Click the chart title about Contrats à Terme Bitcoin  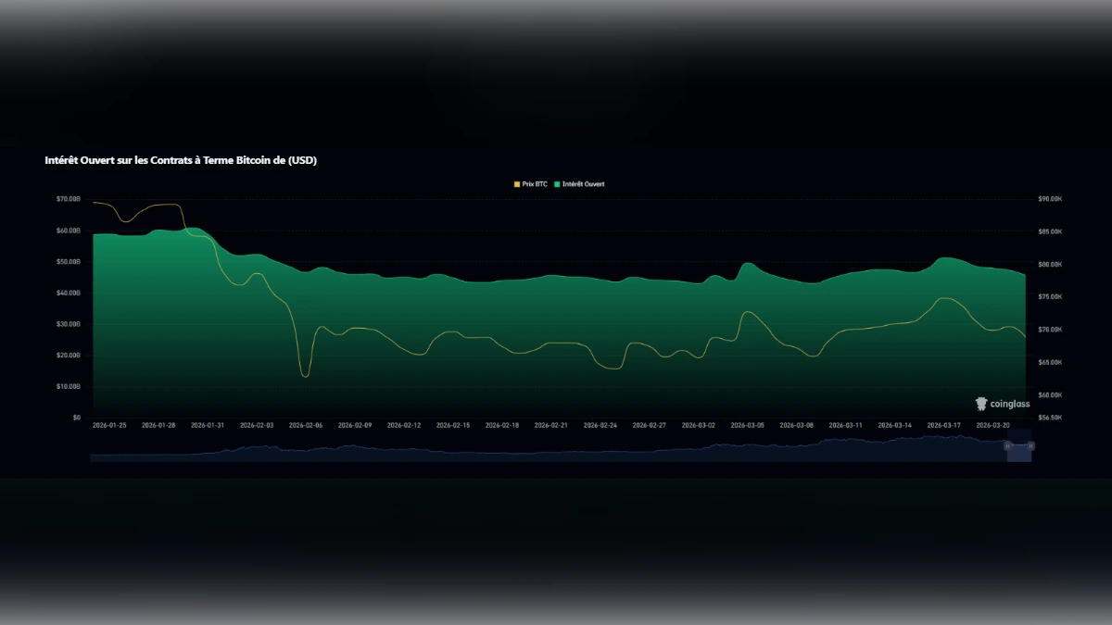tap(182, 160)
